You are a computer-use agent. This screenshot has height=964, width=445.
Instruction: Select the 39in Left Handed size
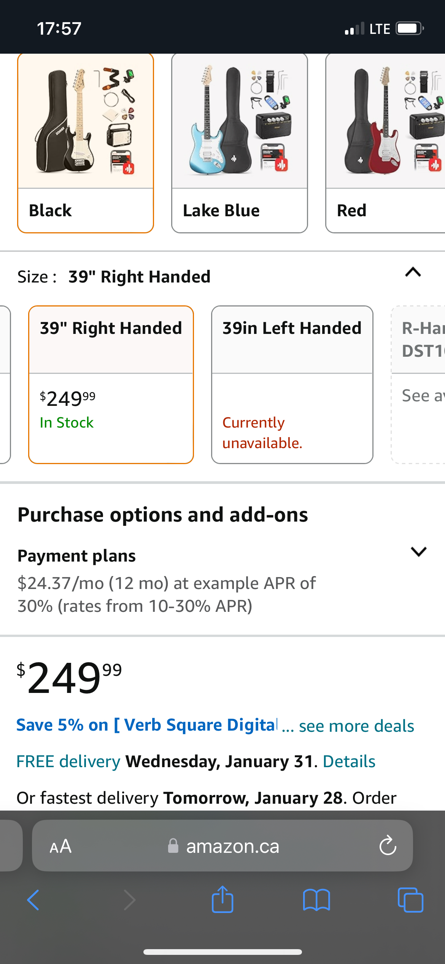pyautogui.click(x=292, y=385)
